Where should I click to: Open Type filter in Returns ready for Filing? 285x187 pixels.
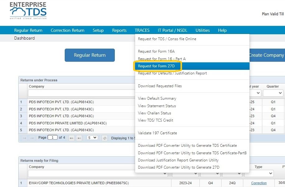259,173
